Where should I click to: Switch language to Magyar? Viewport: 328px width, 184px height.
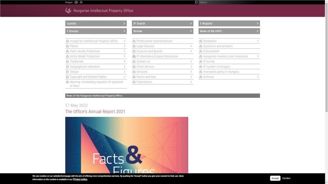click(x=69, y=2)
